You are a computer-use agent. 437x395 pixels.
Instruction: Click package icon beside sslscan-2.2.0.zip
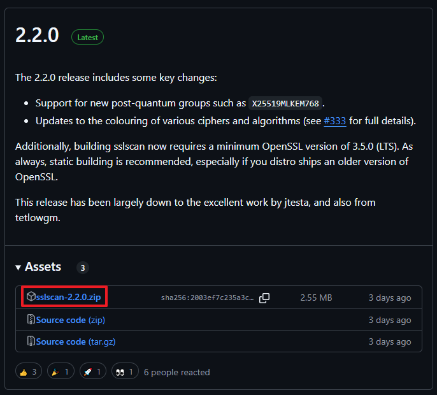pos(31,296)
